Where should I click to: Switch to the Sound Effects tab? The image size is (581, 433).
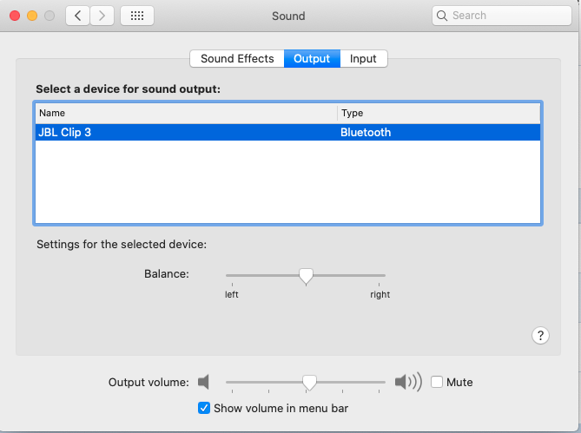237,58
